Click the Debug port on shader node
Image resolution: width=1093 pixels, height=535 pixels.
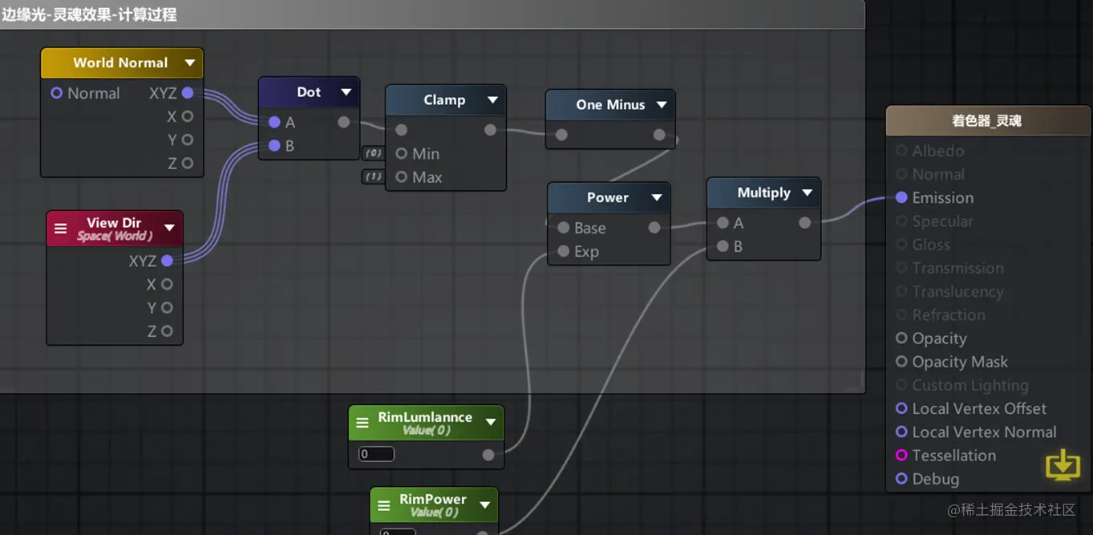[x=901, y=479]
